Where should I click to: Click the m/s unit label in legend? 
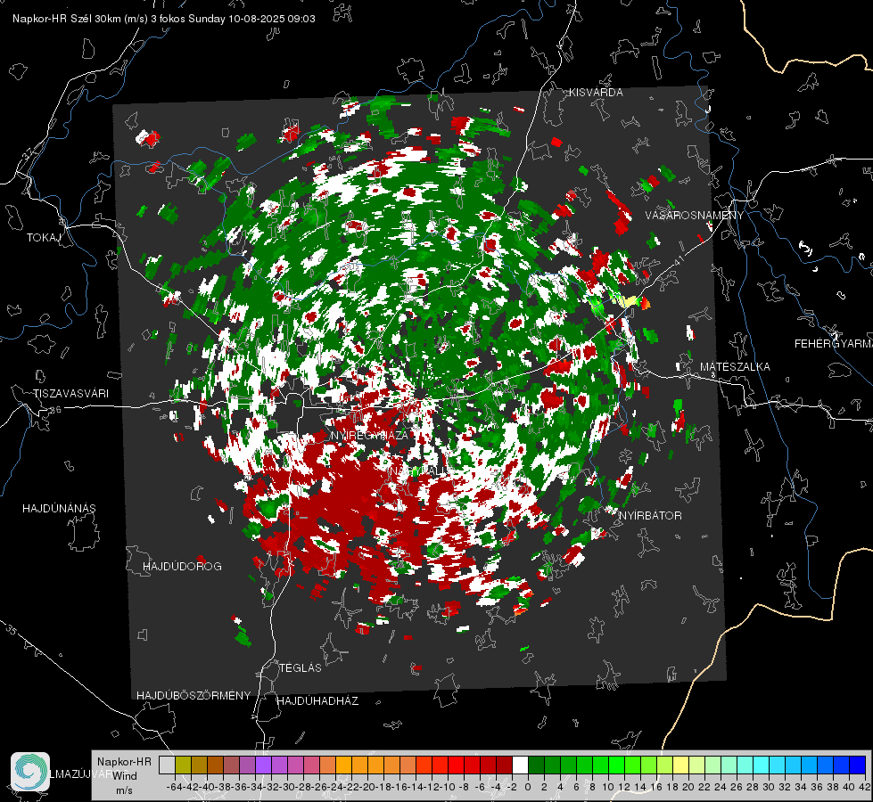[x=124, y=790]
